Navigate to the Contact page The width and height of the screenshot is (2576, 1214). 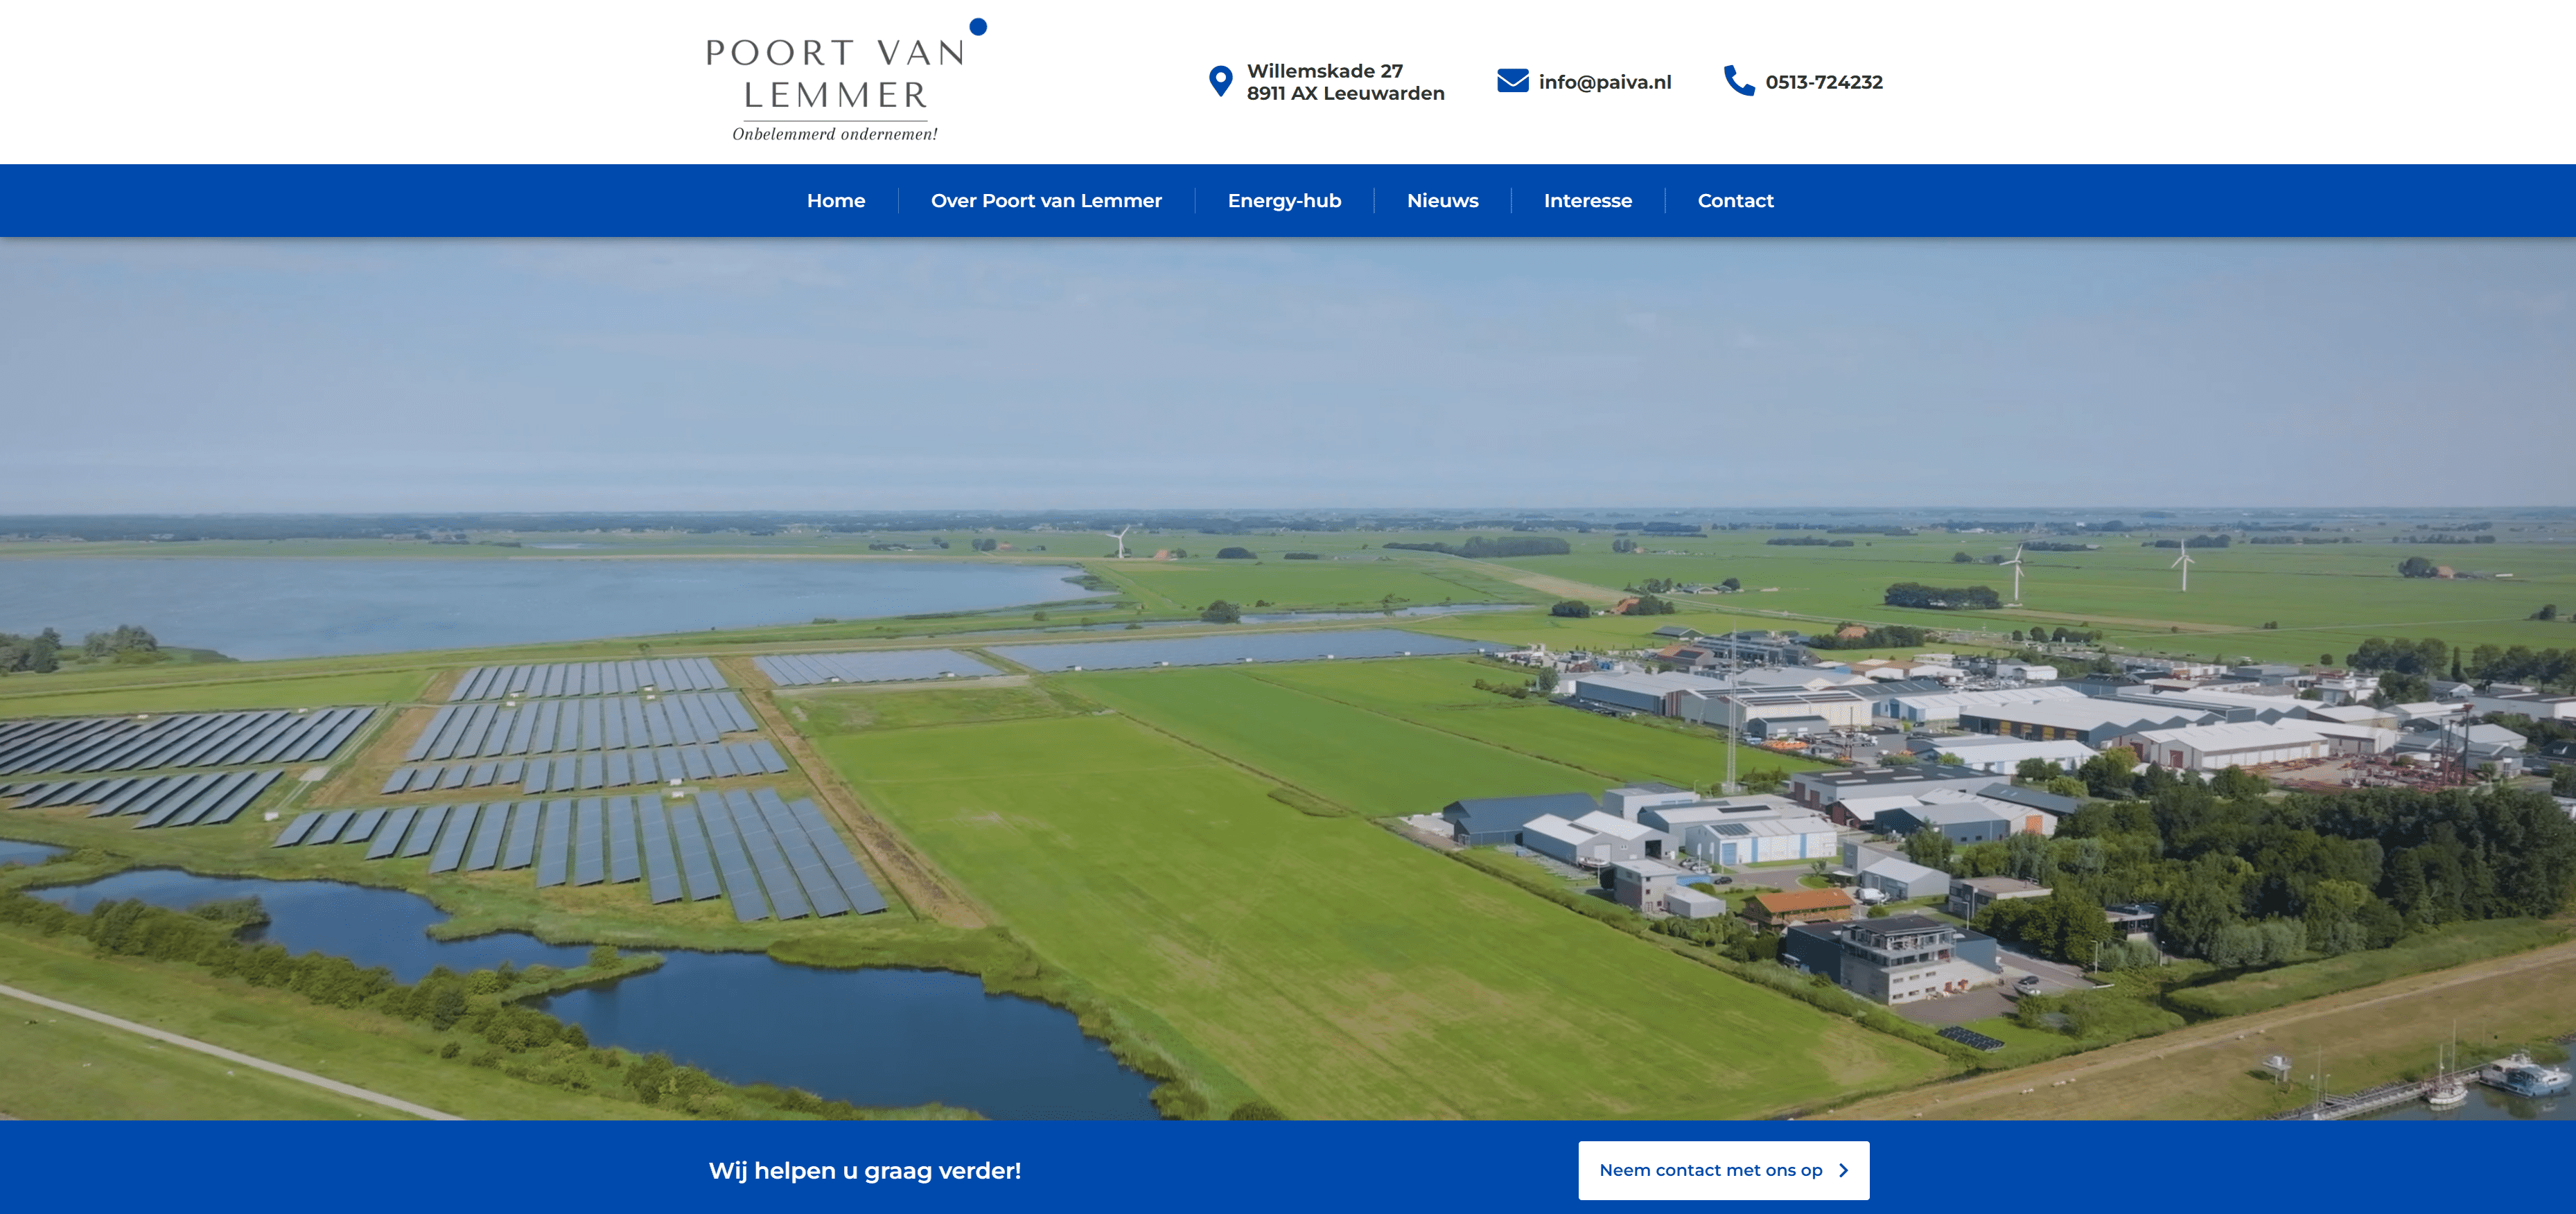(1735, 201)
